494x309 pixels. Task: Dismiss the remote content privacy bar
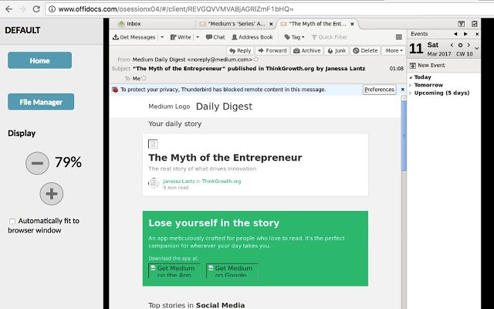402,90
